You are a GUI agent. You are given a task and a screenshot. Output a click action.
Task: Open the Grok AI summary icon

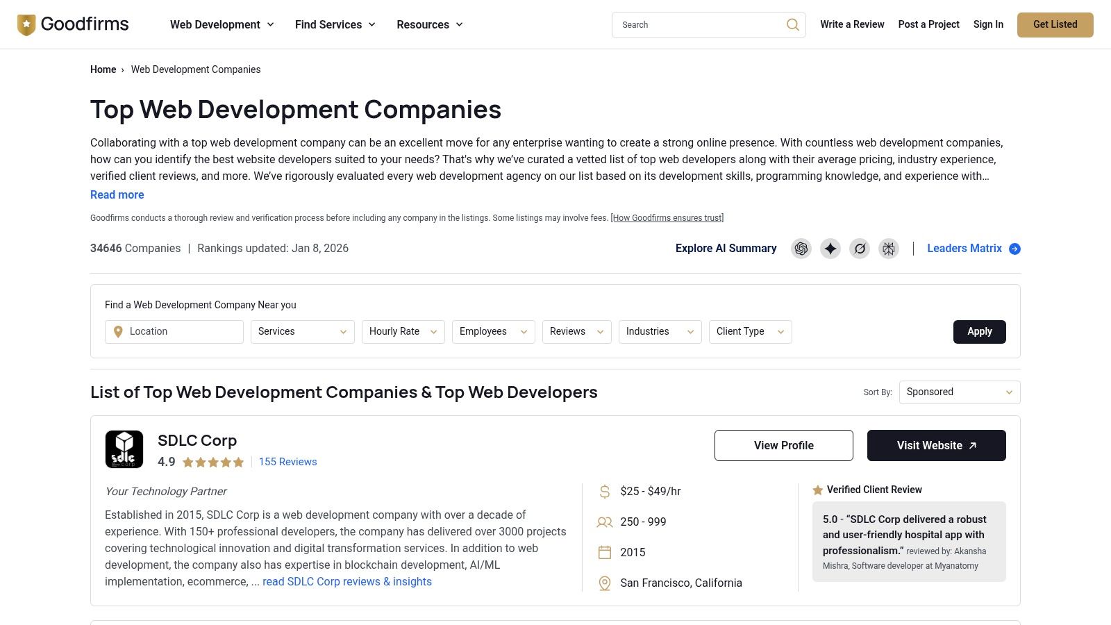860,249
